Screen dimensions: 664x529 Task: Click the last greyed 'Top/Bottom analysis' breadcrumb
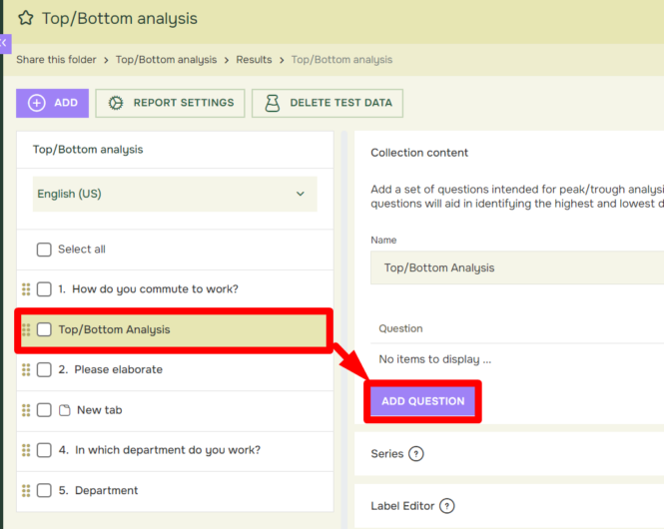[341, 60]
